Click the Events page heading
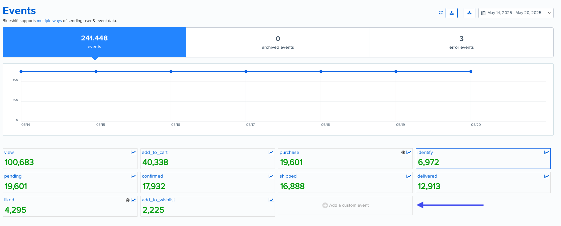 [19, 11]
